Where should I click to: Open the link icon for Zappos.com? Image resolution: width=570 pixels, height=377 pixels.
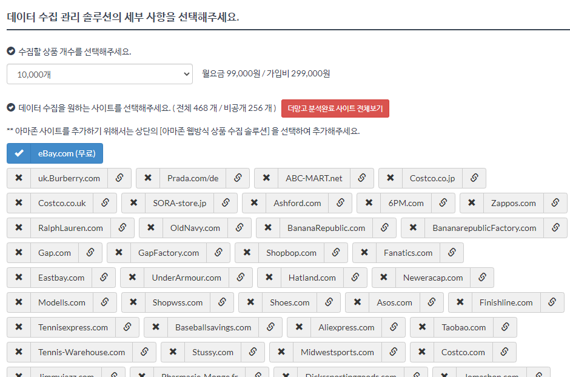pos(555,203)
